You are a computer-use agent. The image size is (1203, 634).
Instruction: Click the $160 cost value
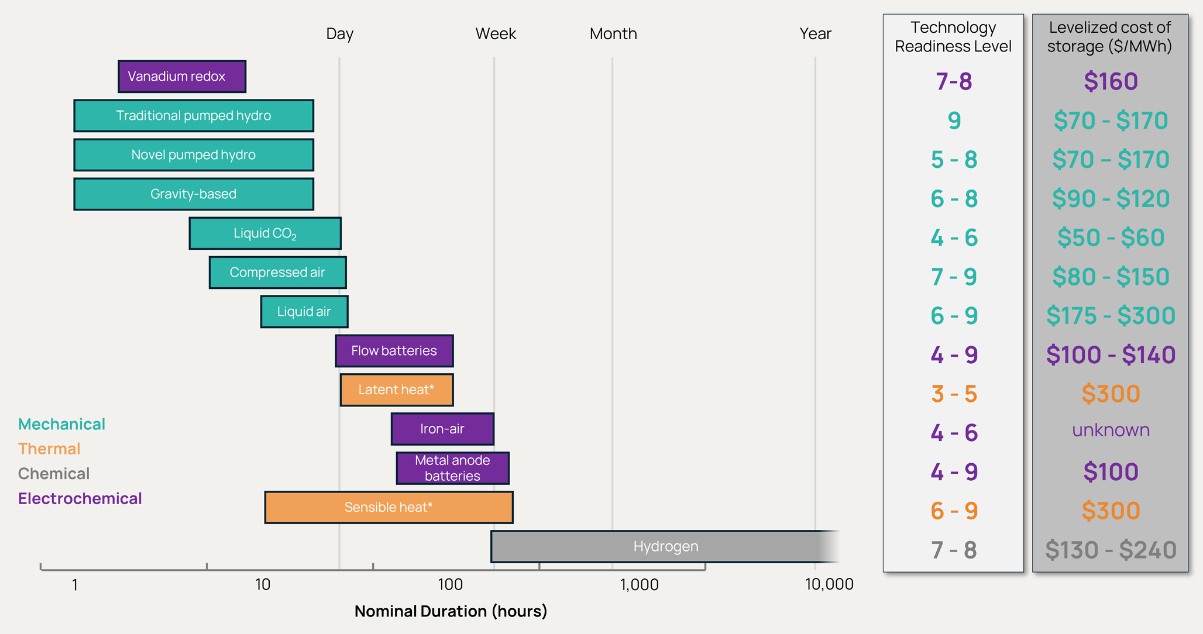pyautogui.click(x=1111, y=82)
